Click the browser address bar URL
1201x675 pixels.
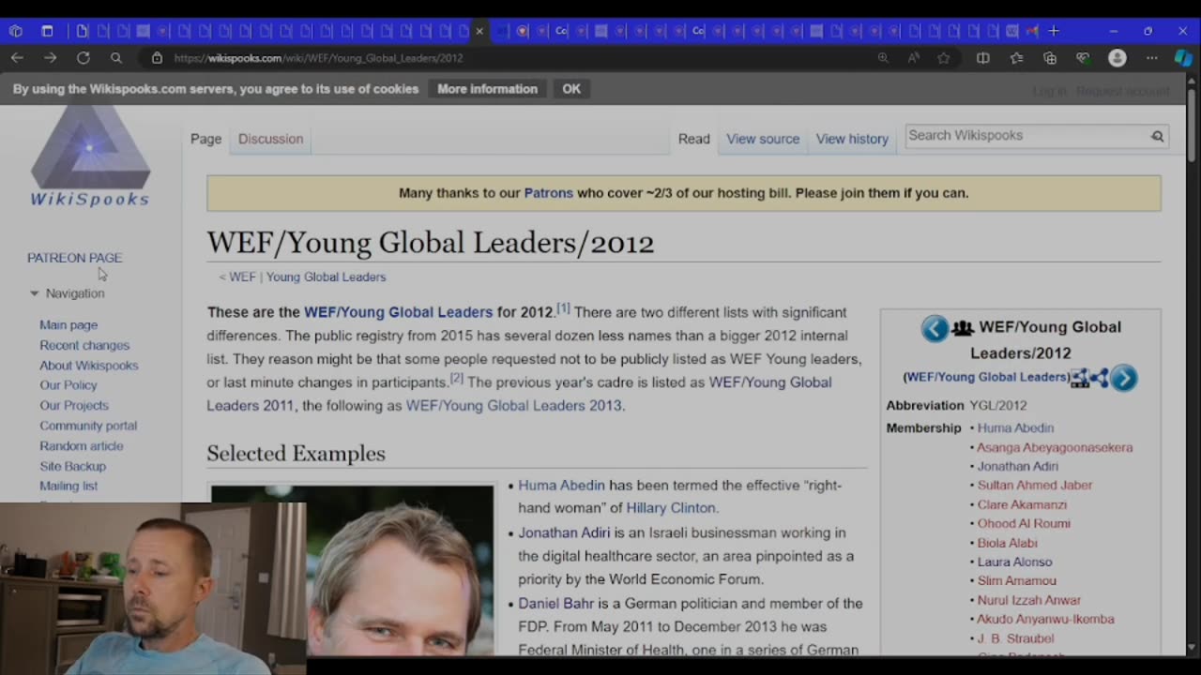pyautogui.click(x=318, y=57)
